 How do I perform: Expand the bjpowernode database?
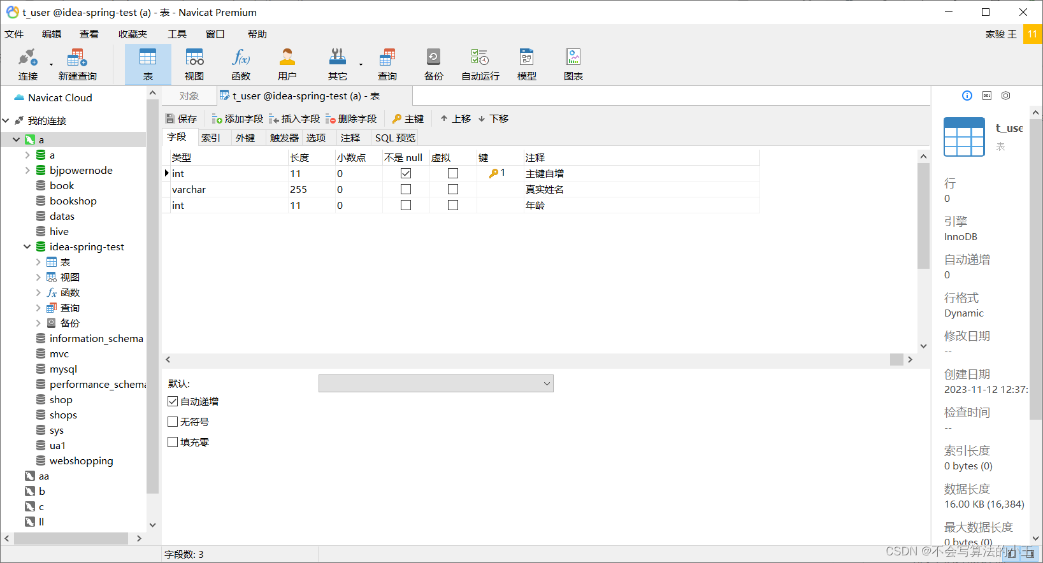(x=27, y=170)
